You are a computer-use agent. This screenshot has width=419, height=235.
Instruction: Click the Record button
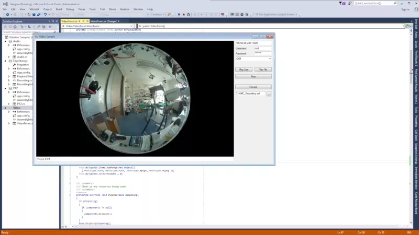253,87
